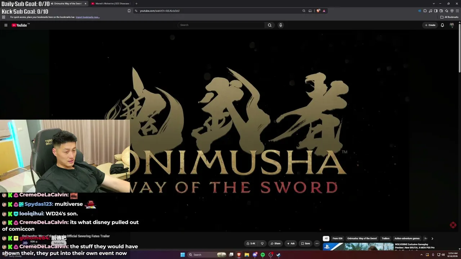Bookmark this page with the bookmark icon
This screenshot has height=259, width=461.
(129, 11)
